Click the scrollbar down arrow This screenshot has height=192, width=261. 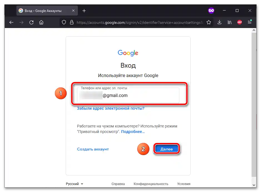point(254,185)
